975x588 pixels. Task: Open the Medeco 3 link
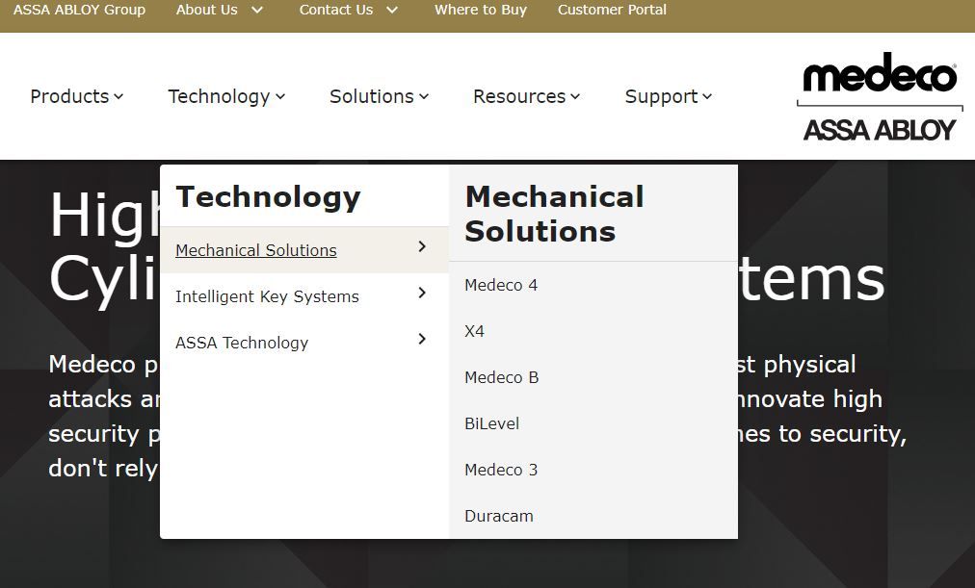tap(501, 470)
